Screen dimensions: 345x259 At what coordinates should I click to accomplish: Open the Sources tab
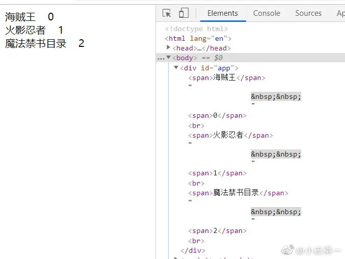(x=308, y=13)
